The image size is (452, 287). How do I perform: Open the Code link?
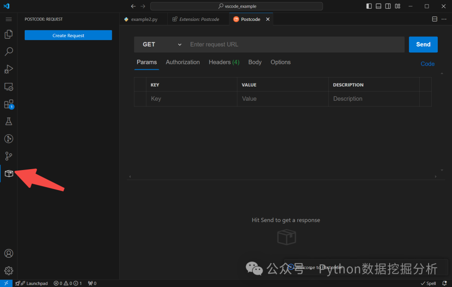[427, 64]
